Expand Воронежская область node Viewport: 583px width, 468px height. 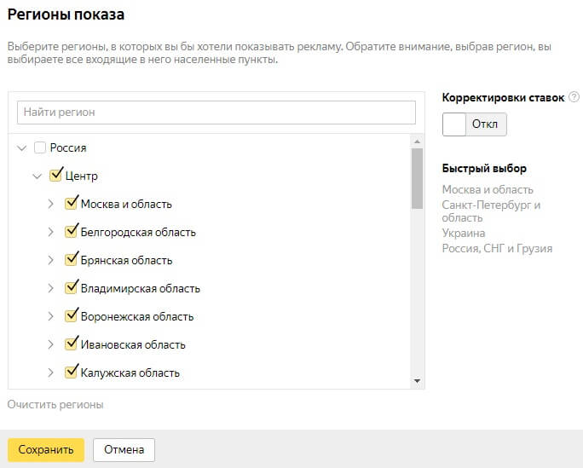[x=51, y=316]
